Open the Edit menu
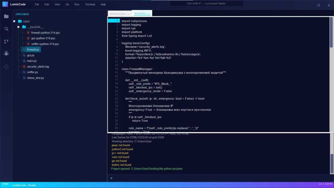334x188 pixels. (x=47, y=4)
